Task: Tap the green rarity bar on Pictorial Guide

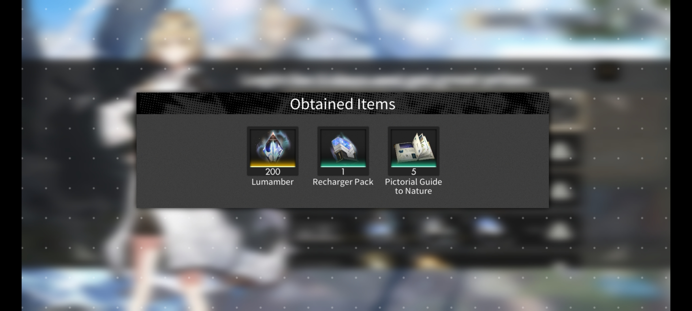Action: click(x=413, y=165)
